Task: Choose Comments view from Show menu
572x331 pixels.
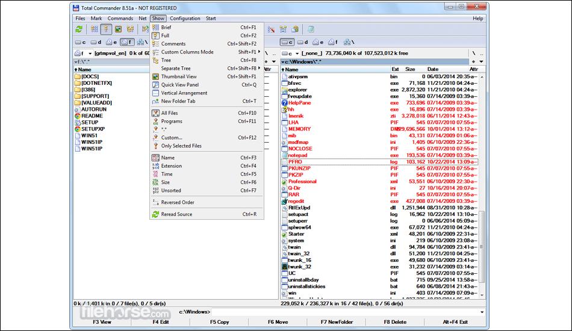Action: point(207,44)
